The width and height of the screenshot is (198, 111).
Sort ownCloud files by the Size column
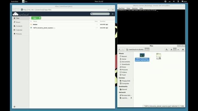(96, 21)
